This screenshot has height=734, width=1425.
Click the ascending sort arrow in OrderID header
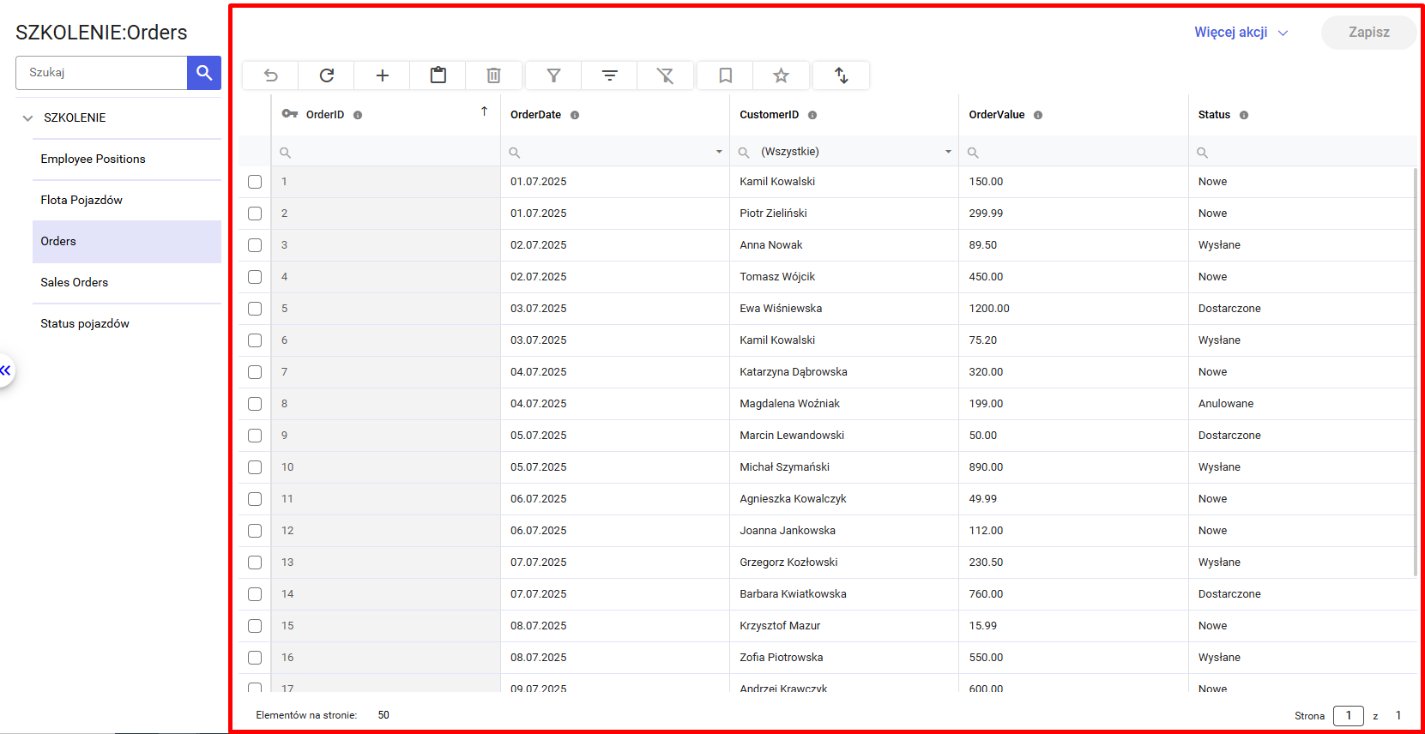pos(485,111)
